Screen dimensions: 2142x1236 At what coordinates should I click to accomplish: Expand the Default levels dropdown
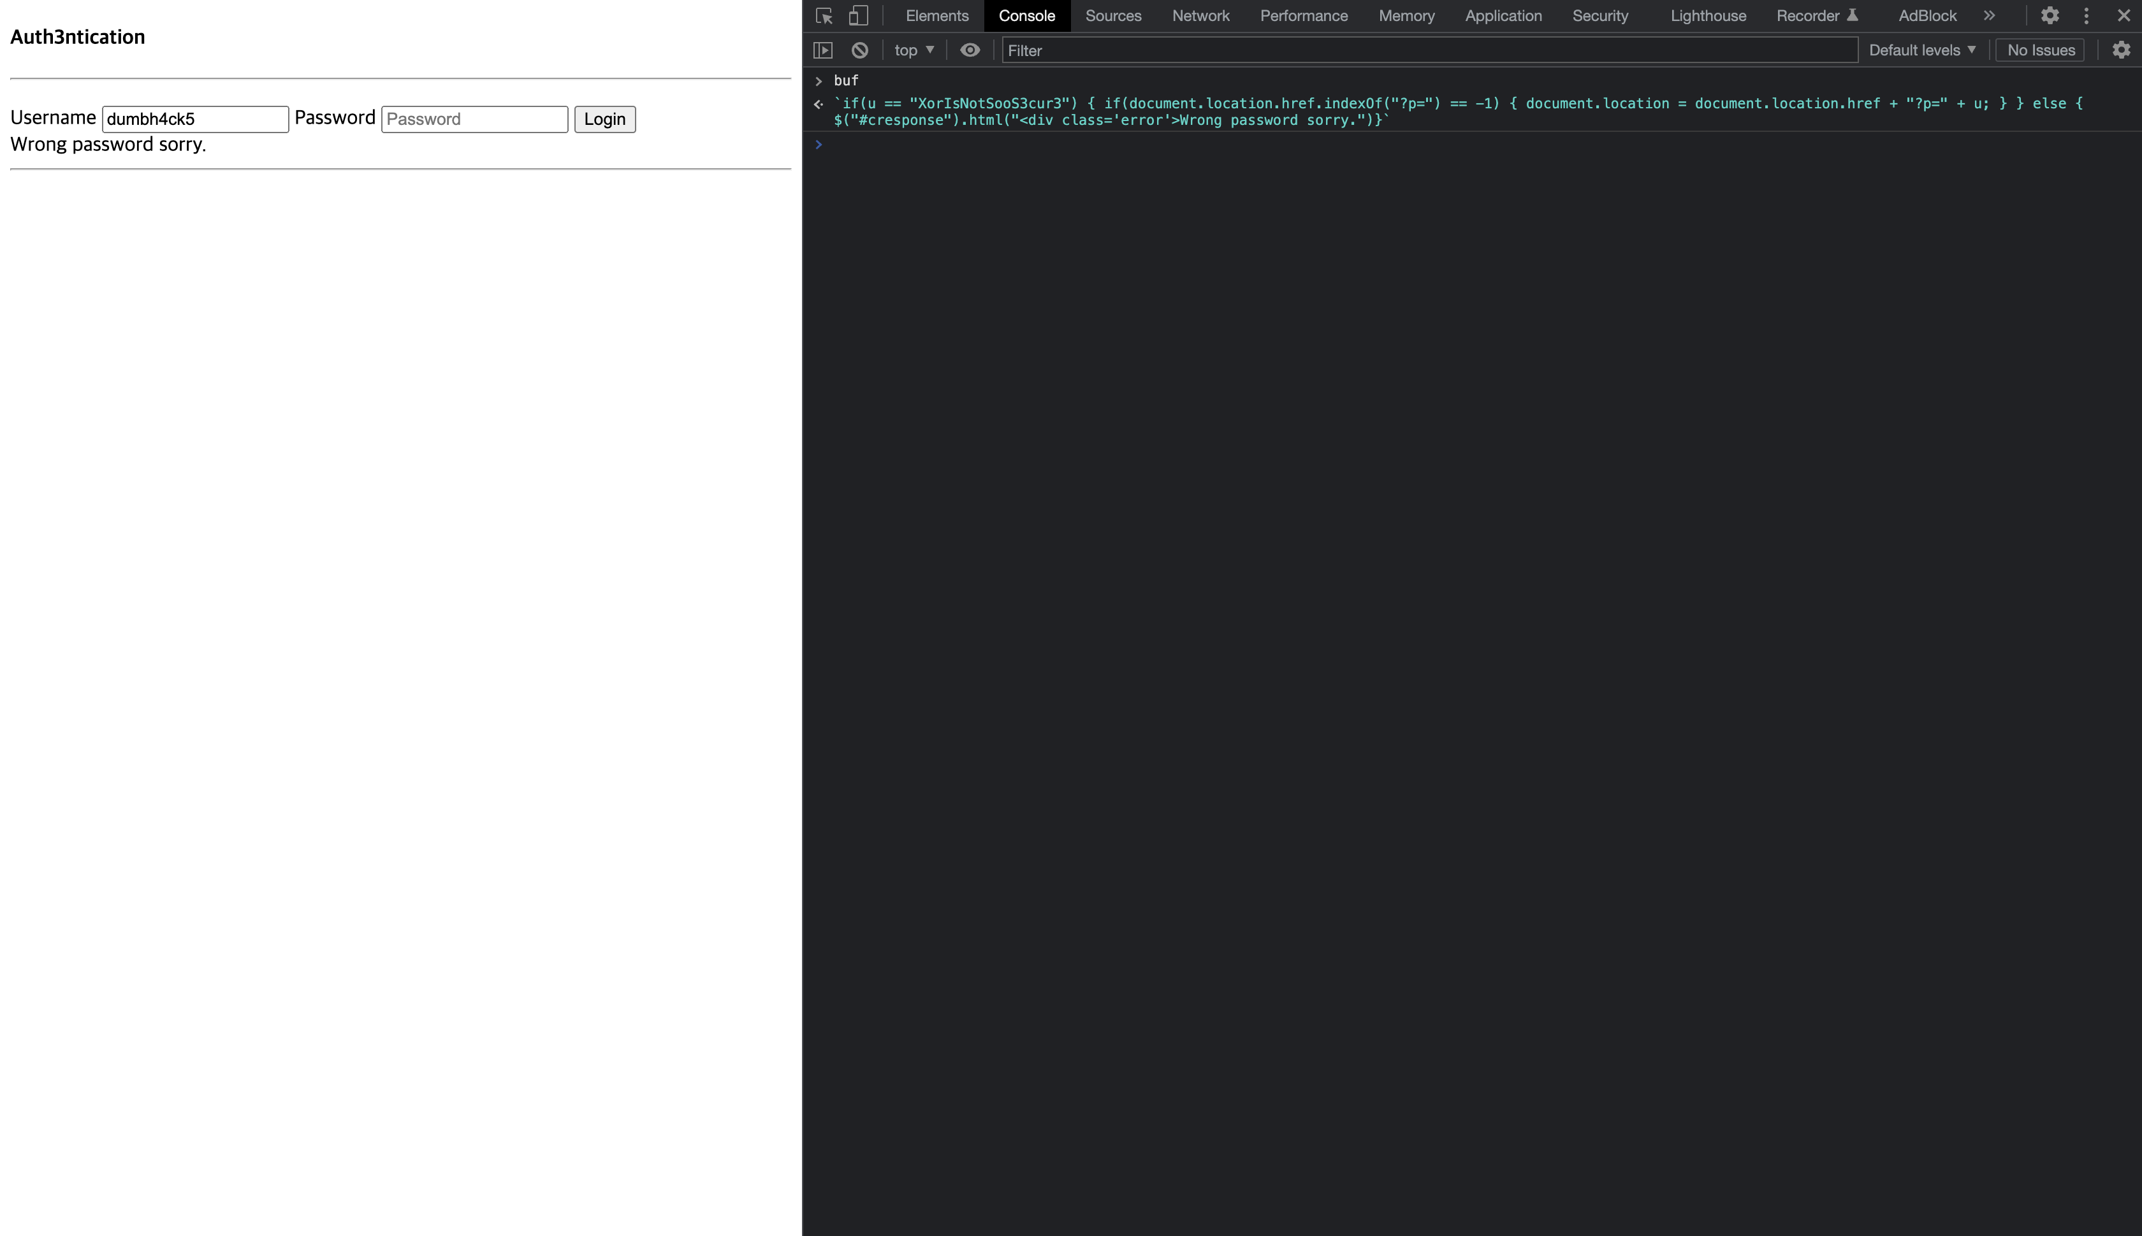1922,50
